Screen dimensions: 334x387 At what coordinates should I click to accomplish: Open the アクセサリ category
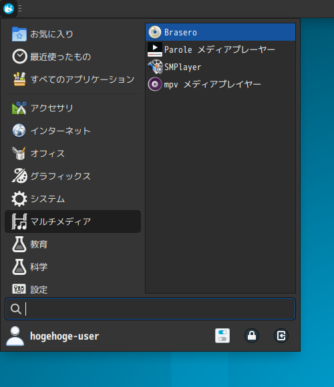[x=73, y=108]
